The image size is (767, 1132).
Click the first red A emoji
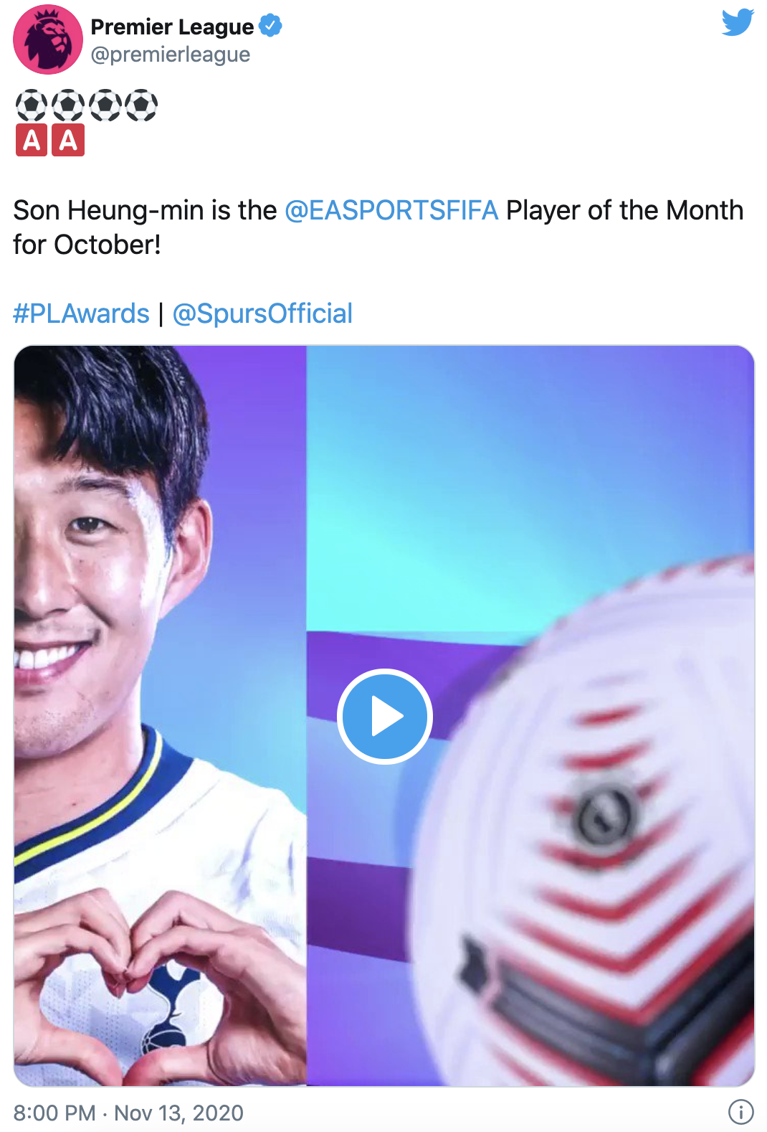click(x=32, y=140)
